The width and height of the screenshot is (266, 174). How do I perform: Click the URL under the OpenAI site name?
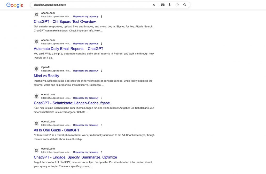[x=56, y=71]
